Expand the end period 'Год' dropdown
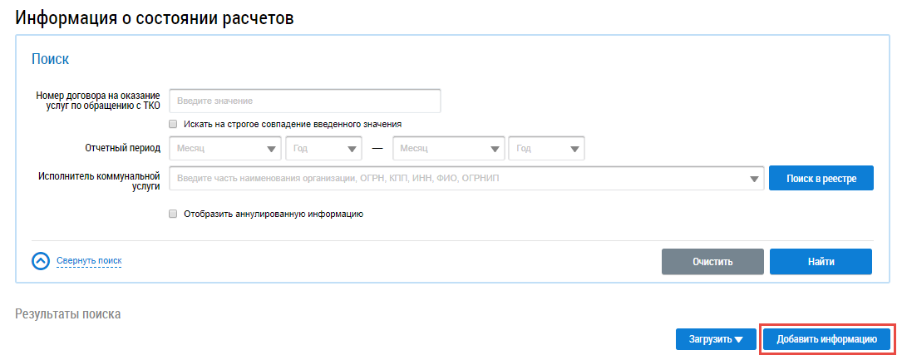 pyautogui.click(x=546, y=149)
